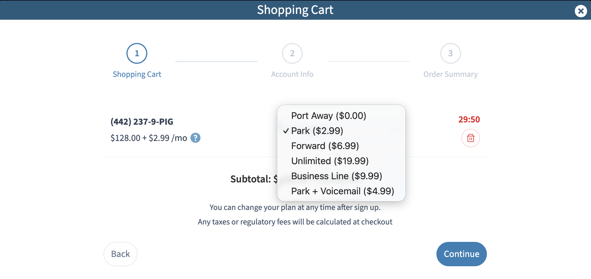
Task: Open the Order Summary step label
Action: (450, 75)
